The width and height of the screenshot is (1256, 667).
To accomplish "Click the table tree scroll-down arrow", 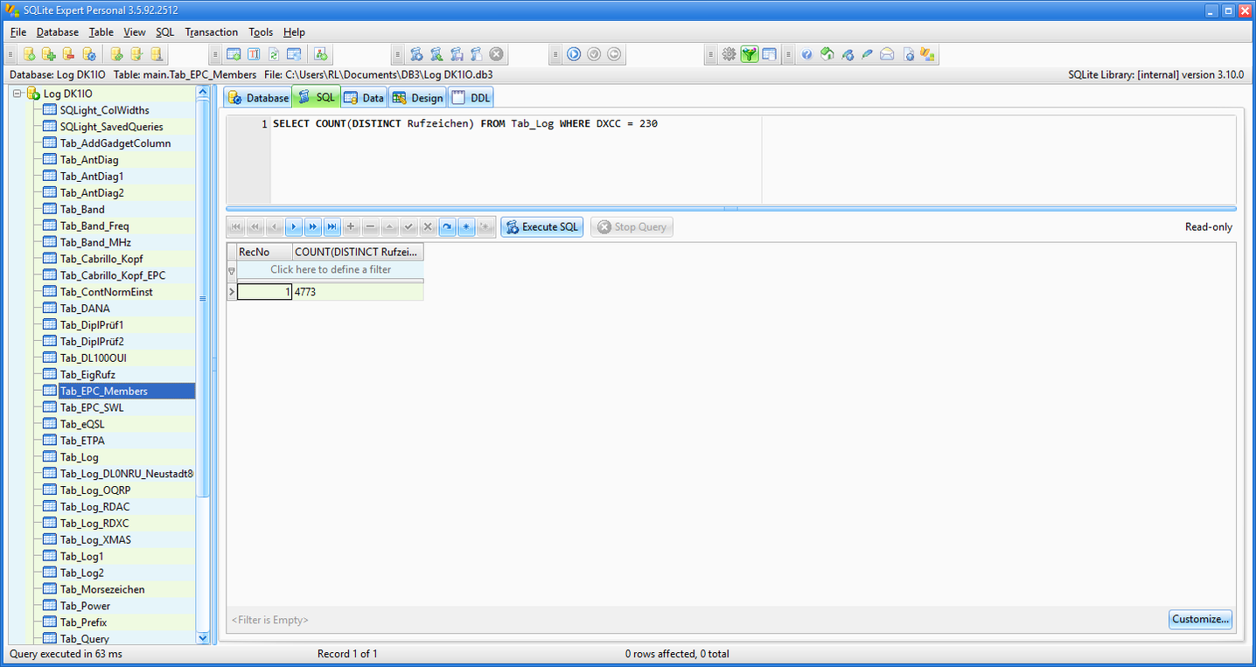I will (x=203, y=638).
